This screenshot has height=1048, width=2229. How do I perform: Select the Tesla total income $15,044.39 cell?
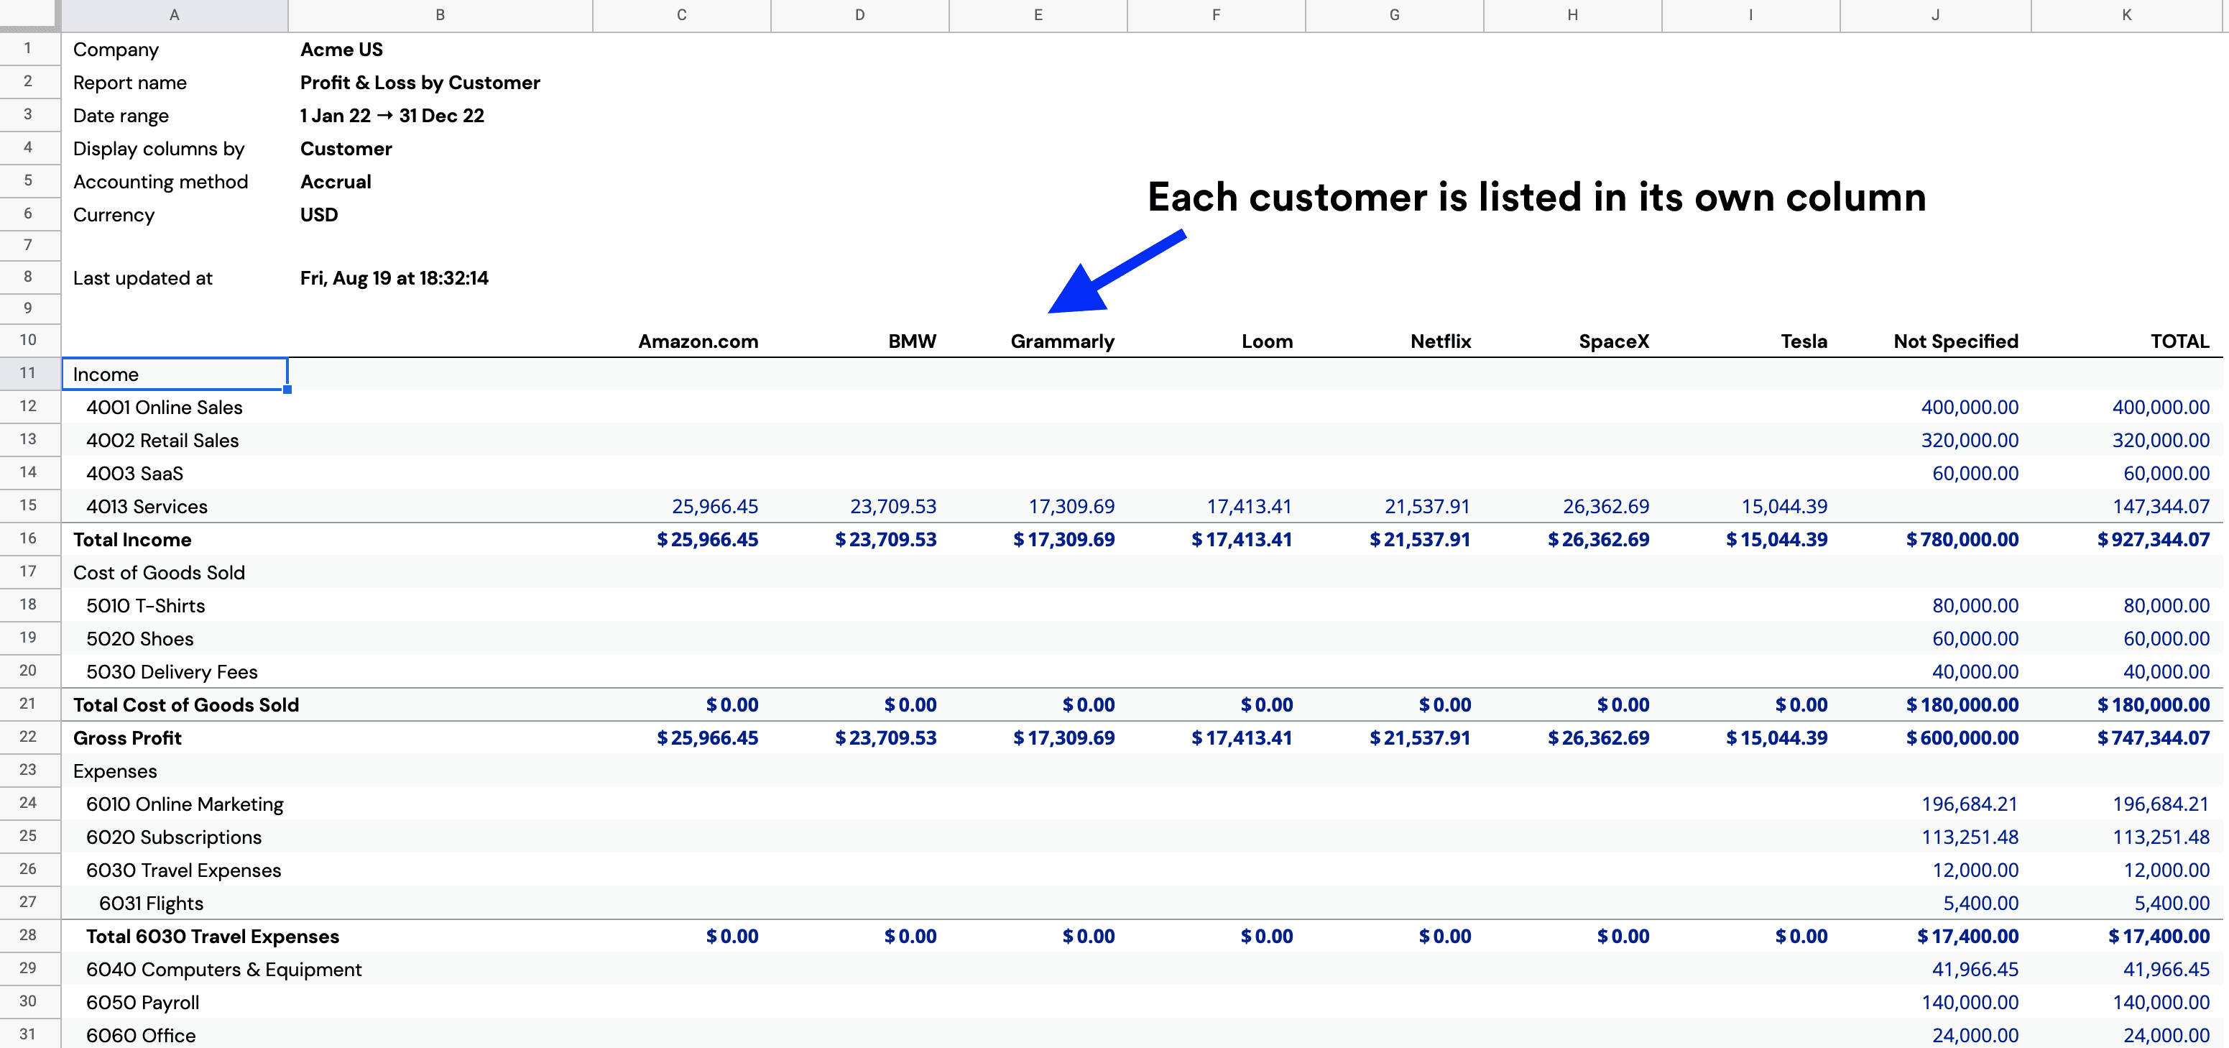(x=1776, y=539)
